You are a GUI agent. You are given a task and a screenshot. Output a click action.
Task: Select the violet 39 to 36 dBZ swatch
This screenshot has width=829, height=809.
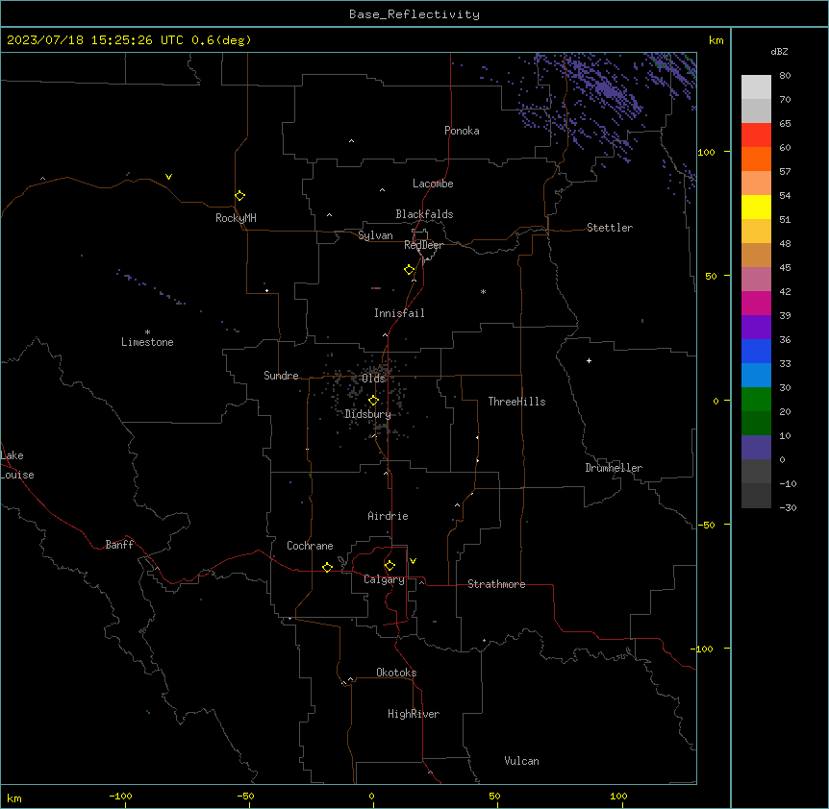coord(756,328)
